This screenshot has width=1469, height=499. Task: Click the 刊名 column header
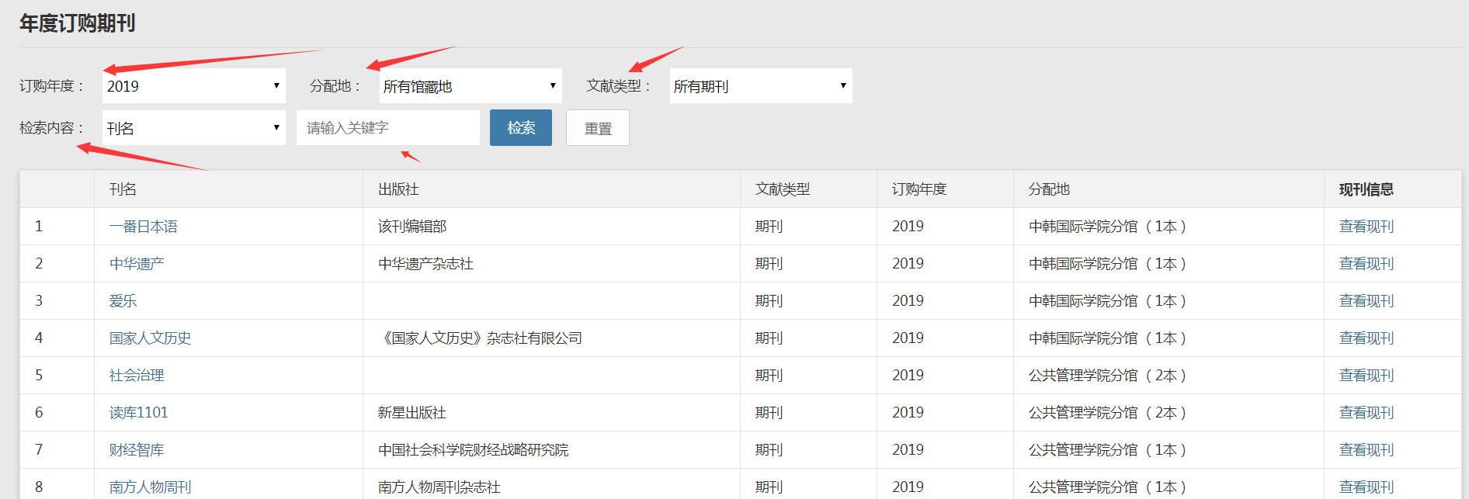click(x=123, y=189)
